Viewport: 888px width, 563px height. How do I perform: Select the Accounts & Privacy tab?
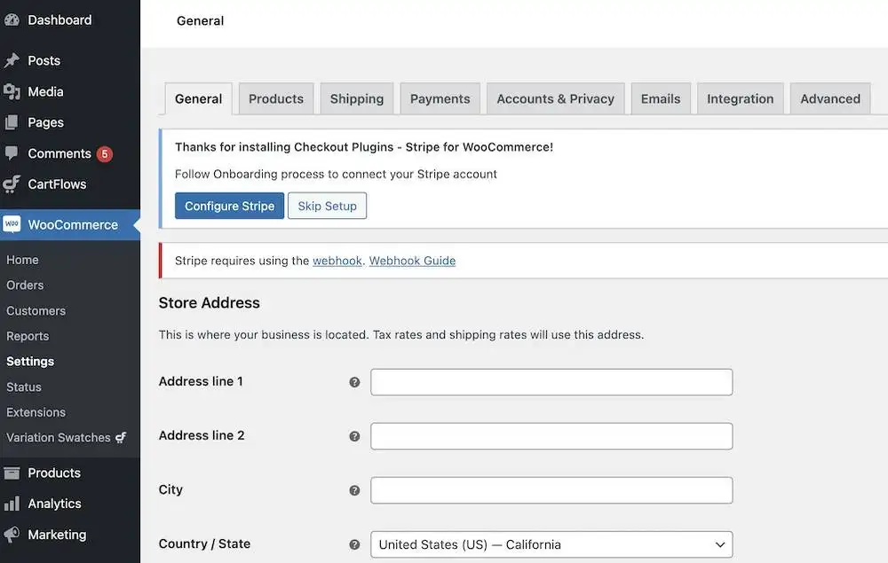(555, 99)
